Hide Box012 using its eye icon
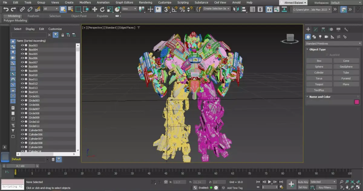 22,84
